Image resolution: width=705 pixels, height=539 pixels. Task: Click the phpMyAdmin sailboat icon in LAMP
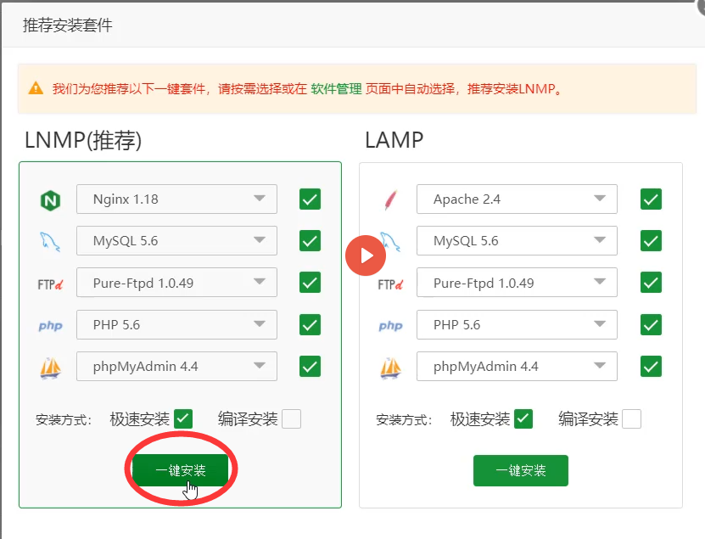pos(391,368)
